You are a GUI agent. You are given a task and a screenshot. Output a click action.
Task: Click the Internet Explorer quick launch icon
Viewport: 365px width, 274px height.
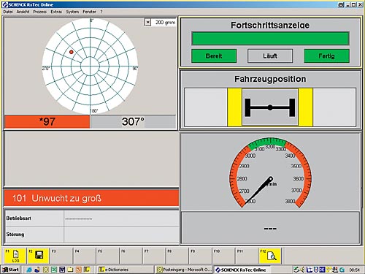point(29,270)
